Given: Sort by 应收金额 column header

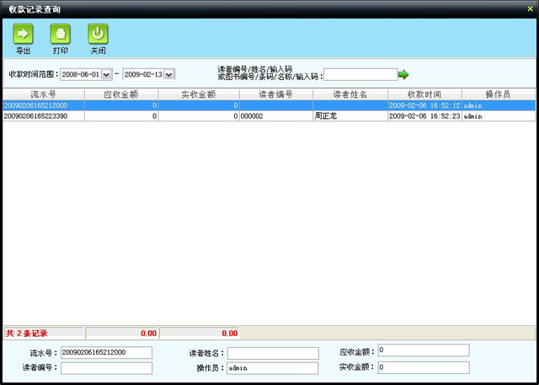Looking at the screenshot, I should coord(121,94).
